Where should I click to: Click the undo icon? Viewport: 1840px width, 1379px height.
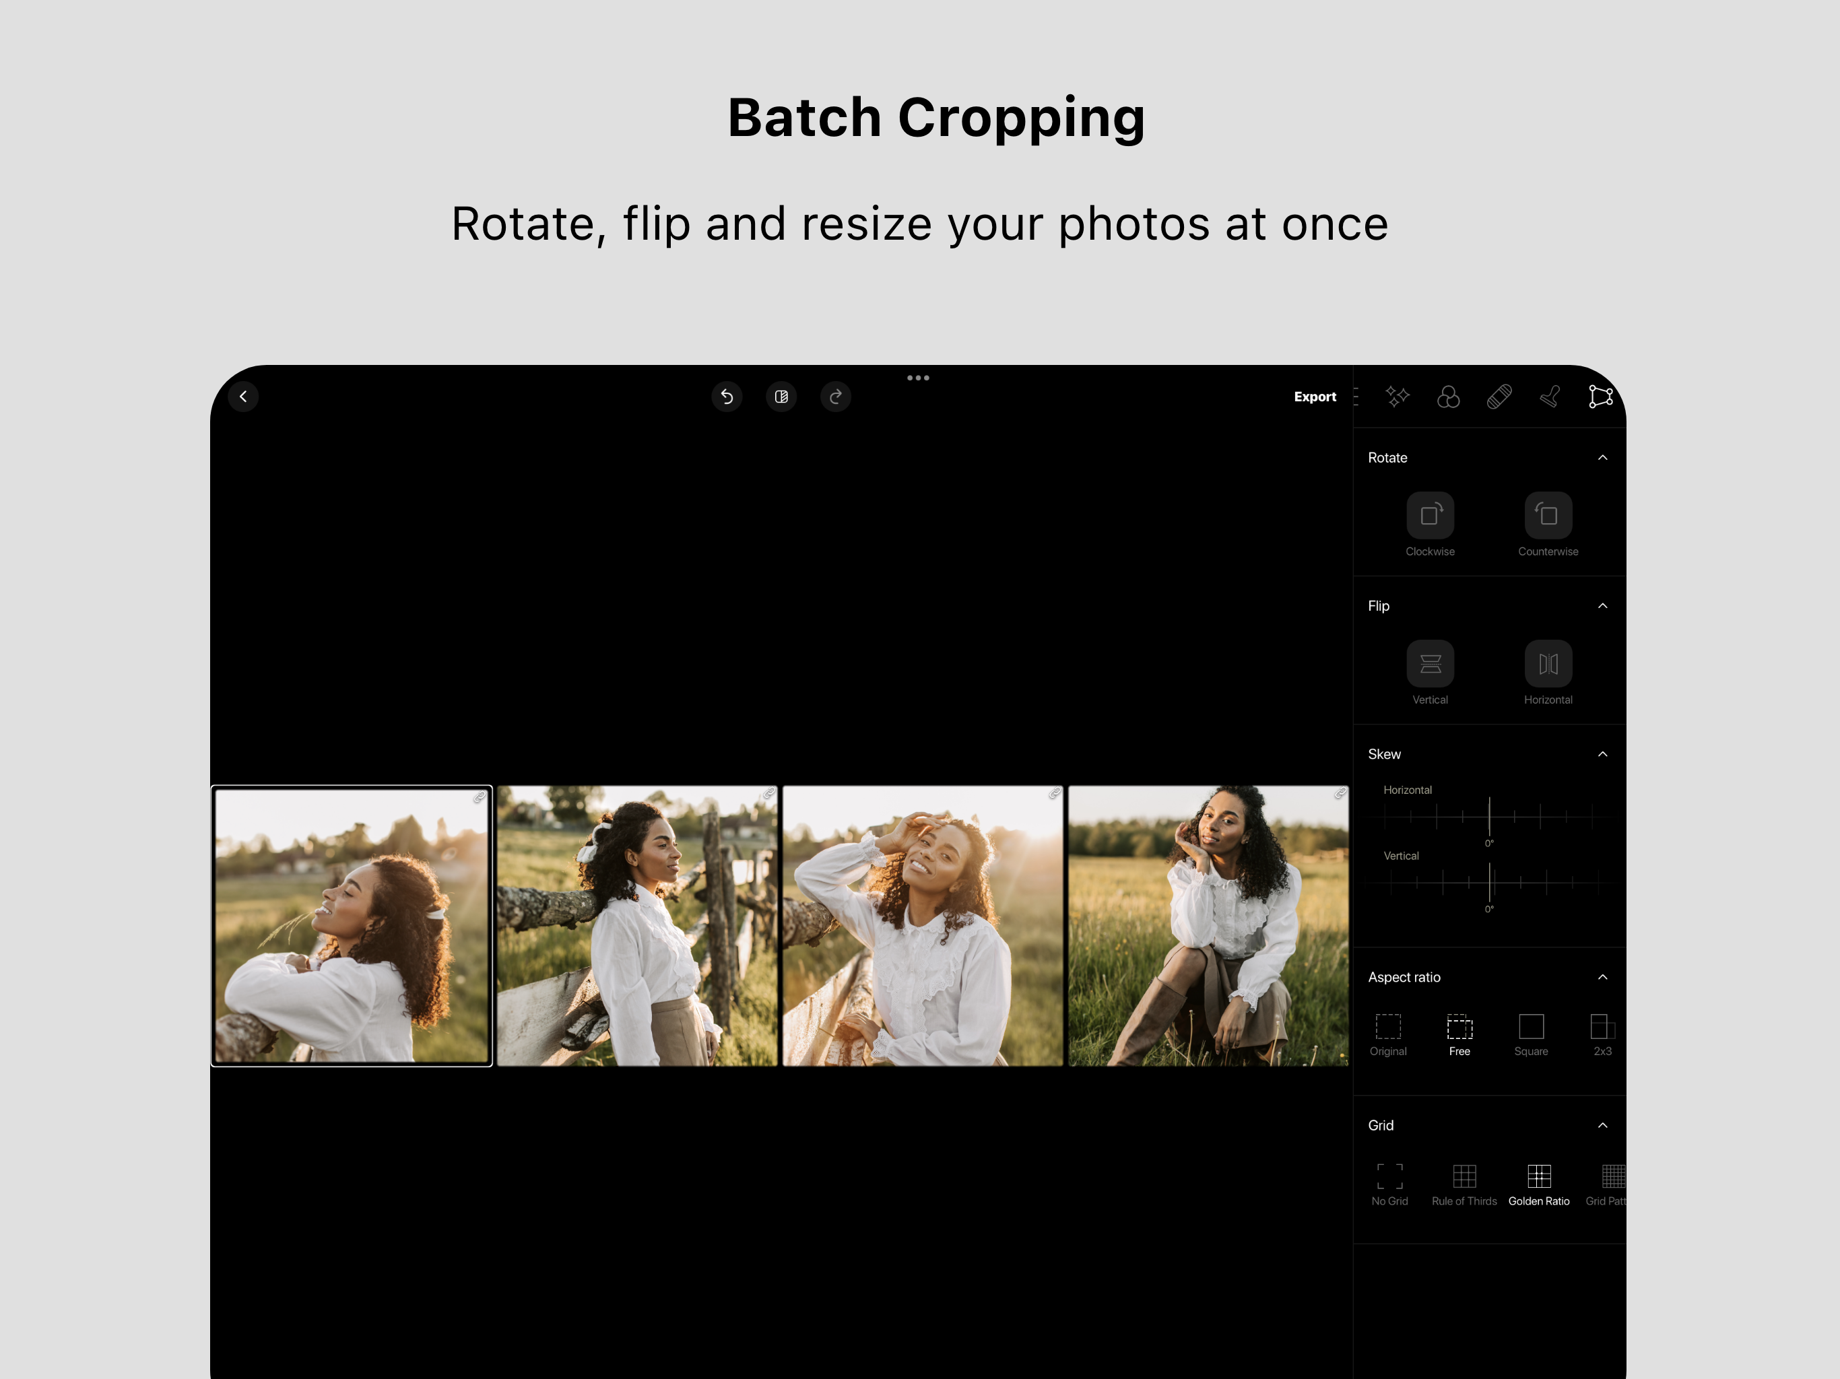726,397
